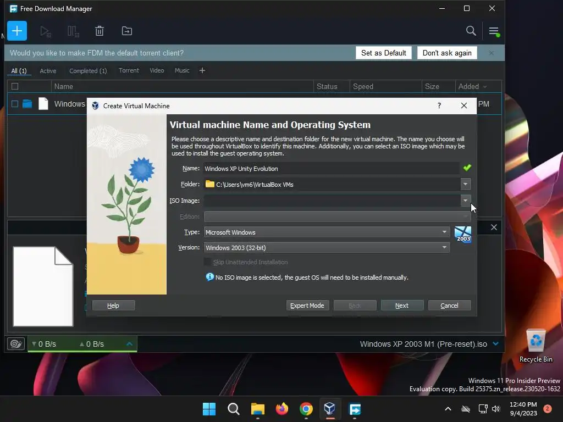Switch to the Active downloads tab
563x422 pixels.
(x=48, y=71)
